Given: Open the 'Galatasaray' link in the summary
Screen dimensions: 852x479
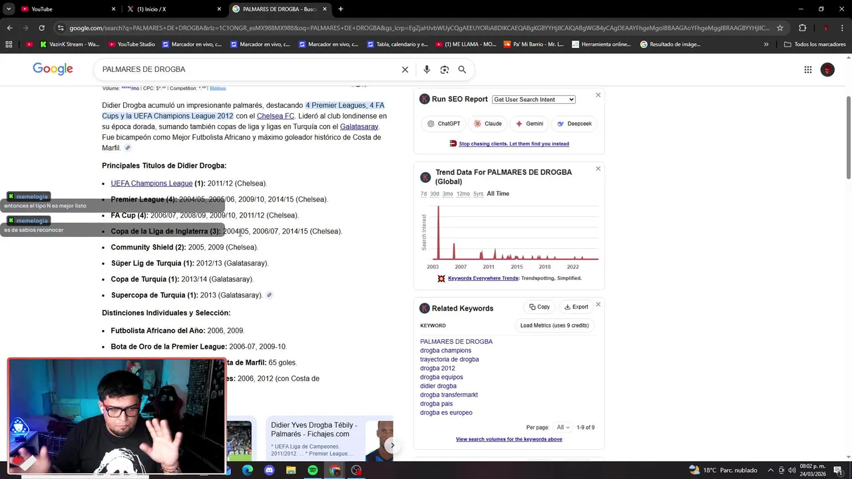Looking at the screenshot, I should coord(359,126).
